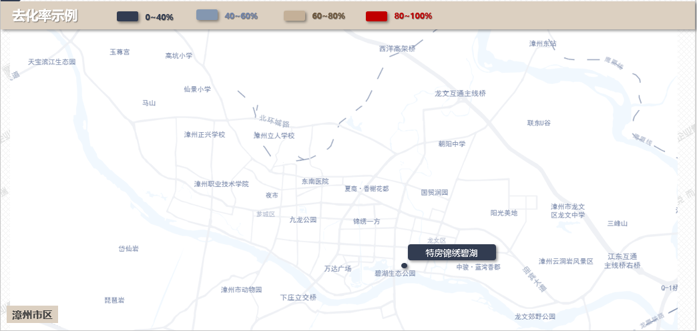The height and width of the screenshot is (331, 697).
Task: Click the 0~40% dark navy legend swatch
Action: click(x=127, y=16)
